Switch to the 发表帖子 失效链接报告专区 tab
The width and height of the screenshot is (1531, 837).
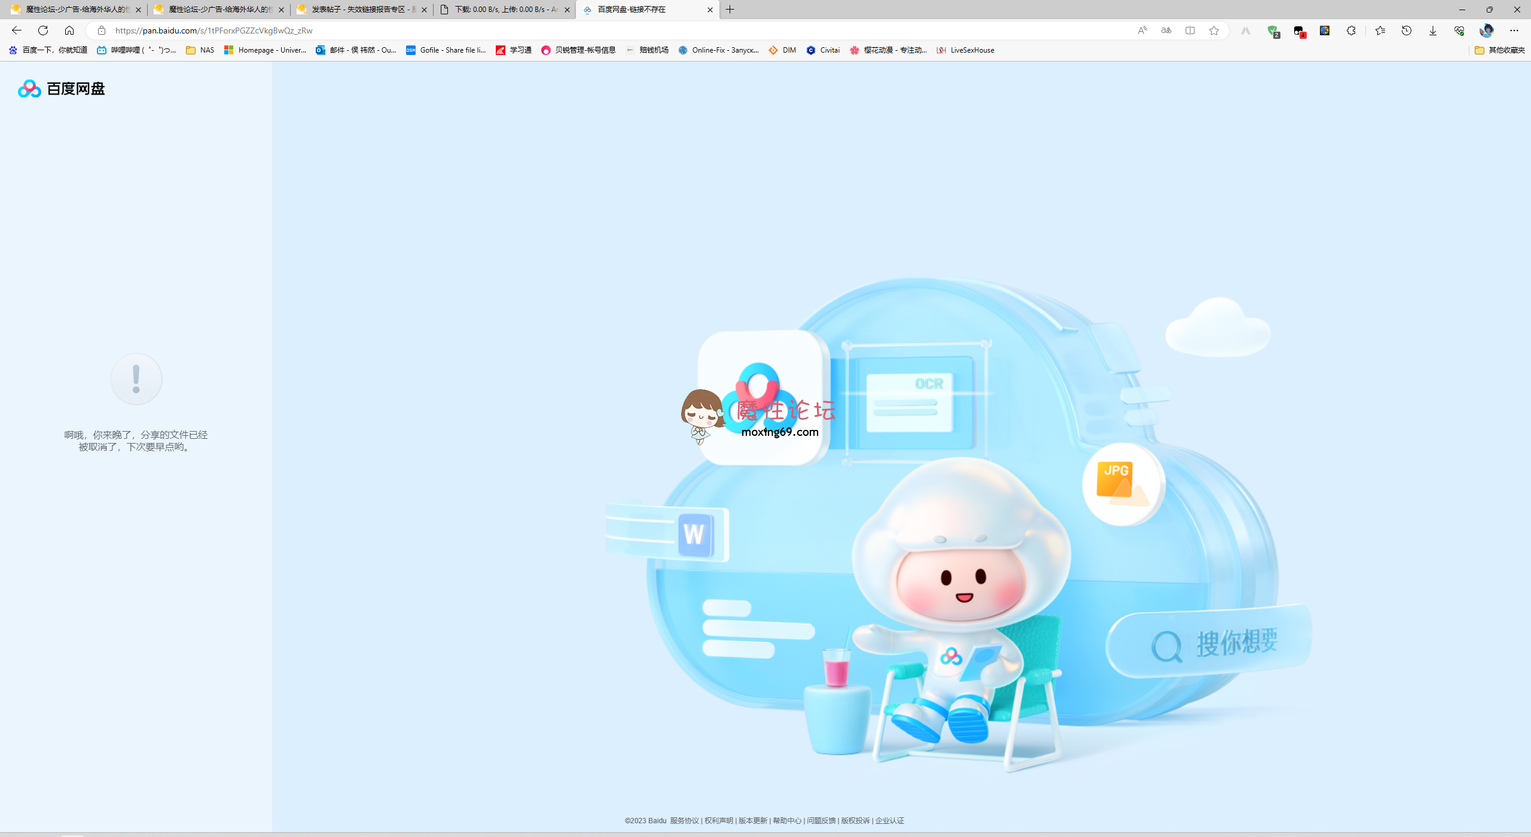pos(360,10)
